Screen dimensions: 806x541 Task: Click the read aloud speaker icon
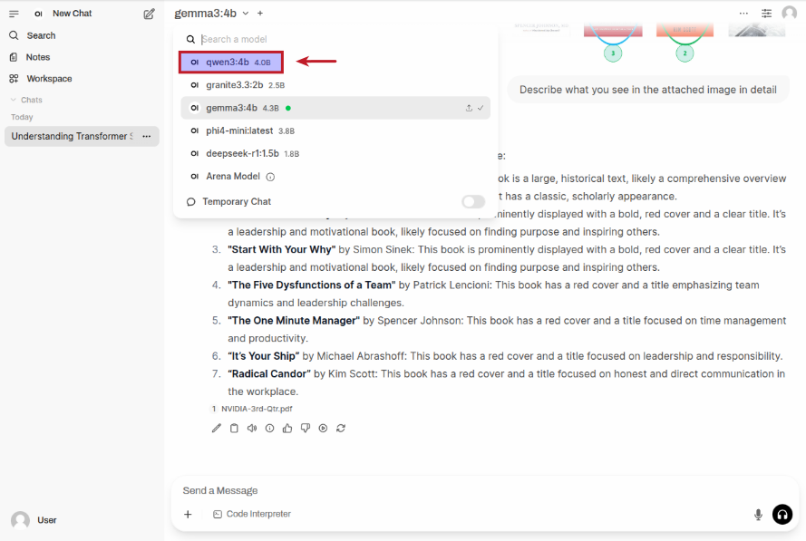click(x=252, y=429)
